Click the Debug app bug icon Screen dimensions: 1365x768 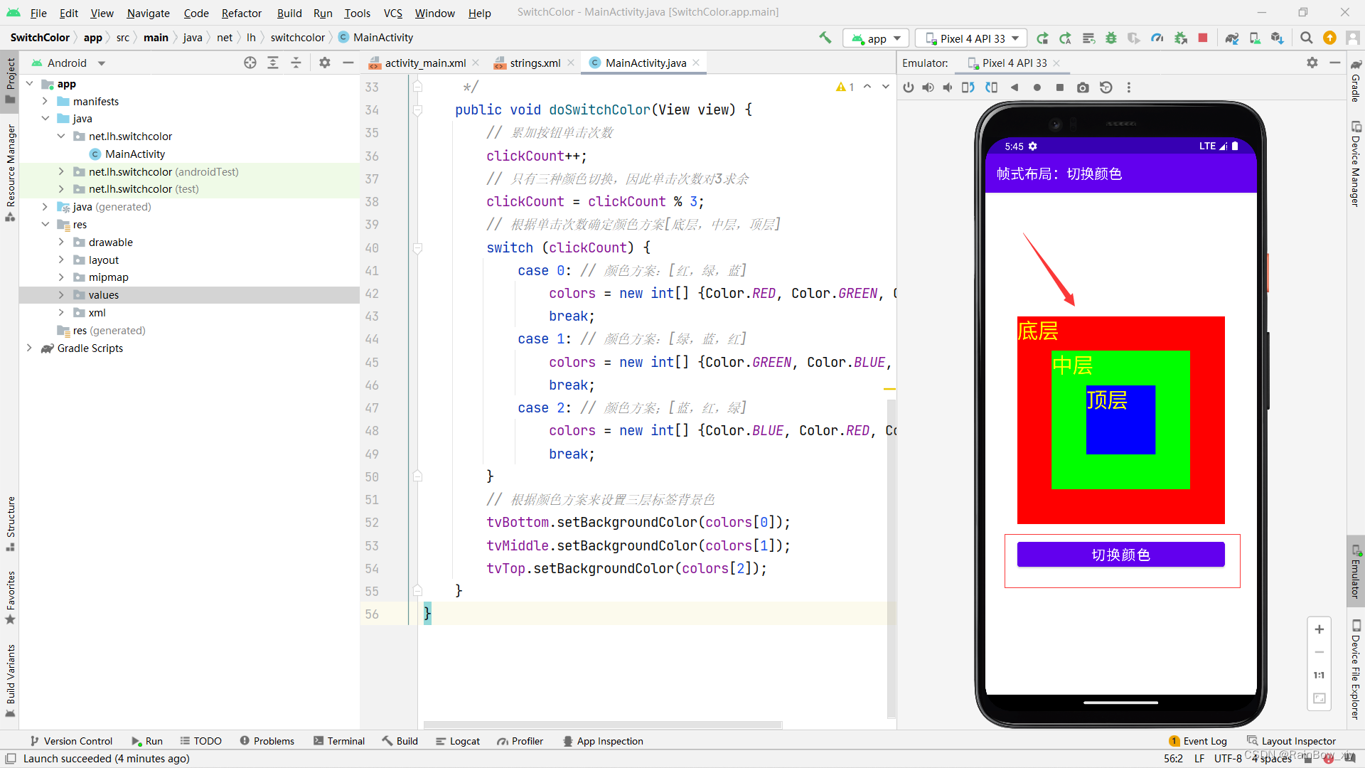(1111, 38)
